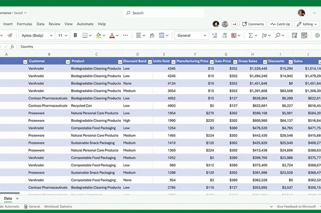This screenshot has width=321, height=213.
Task: Click the conditional formatting icon
Action: point(234,36)
